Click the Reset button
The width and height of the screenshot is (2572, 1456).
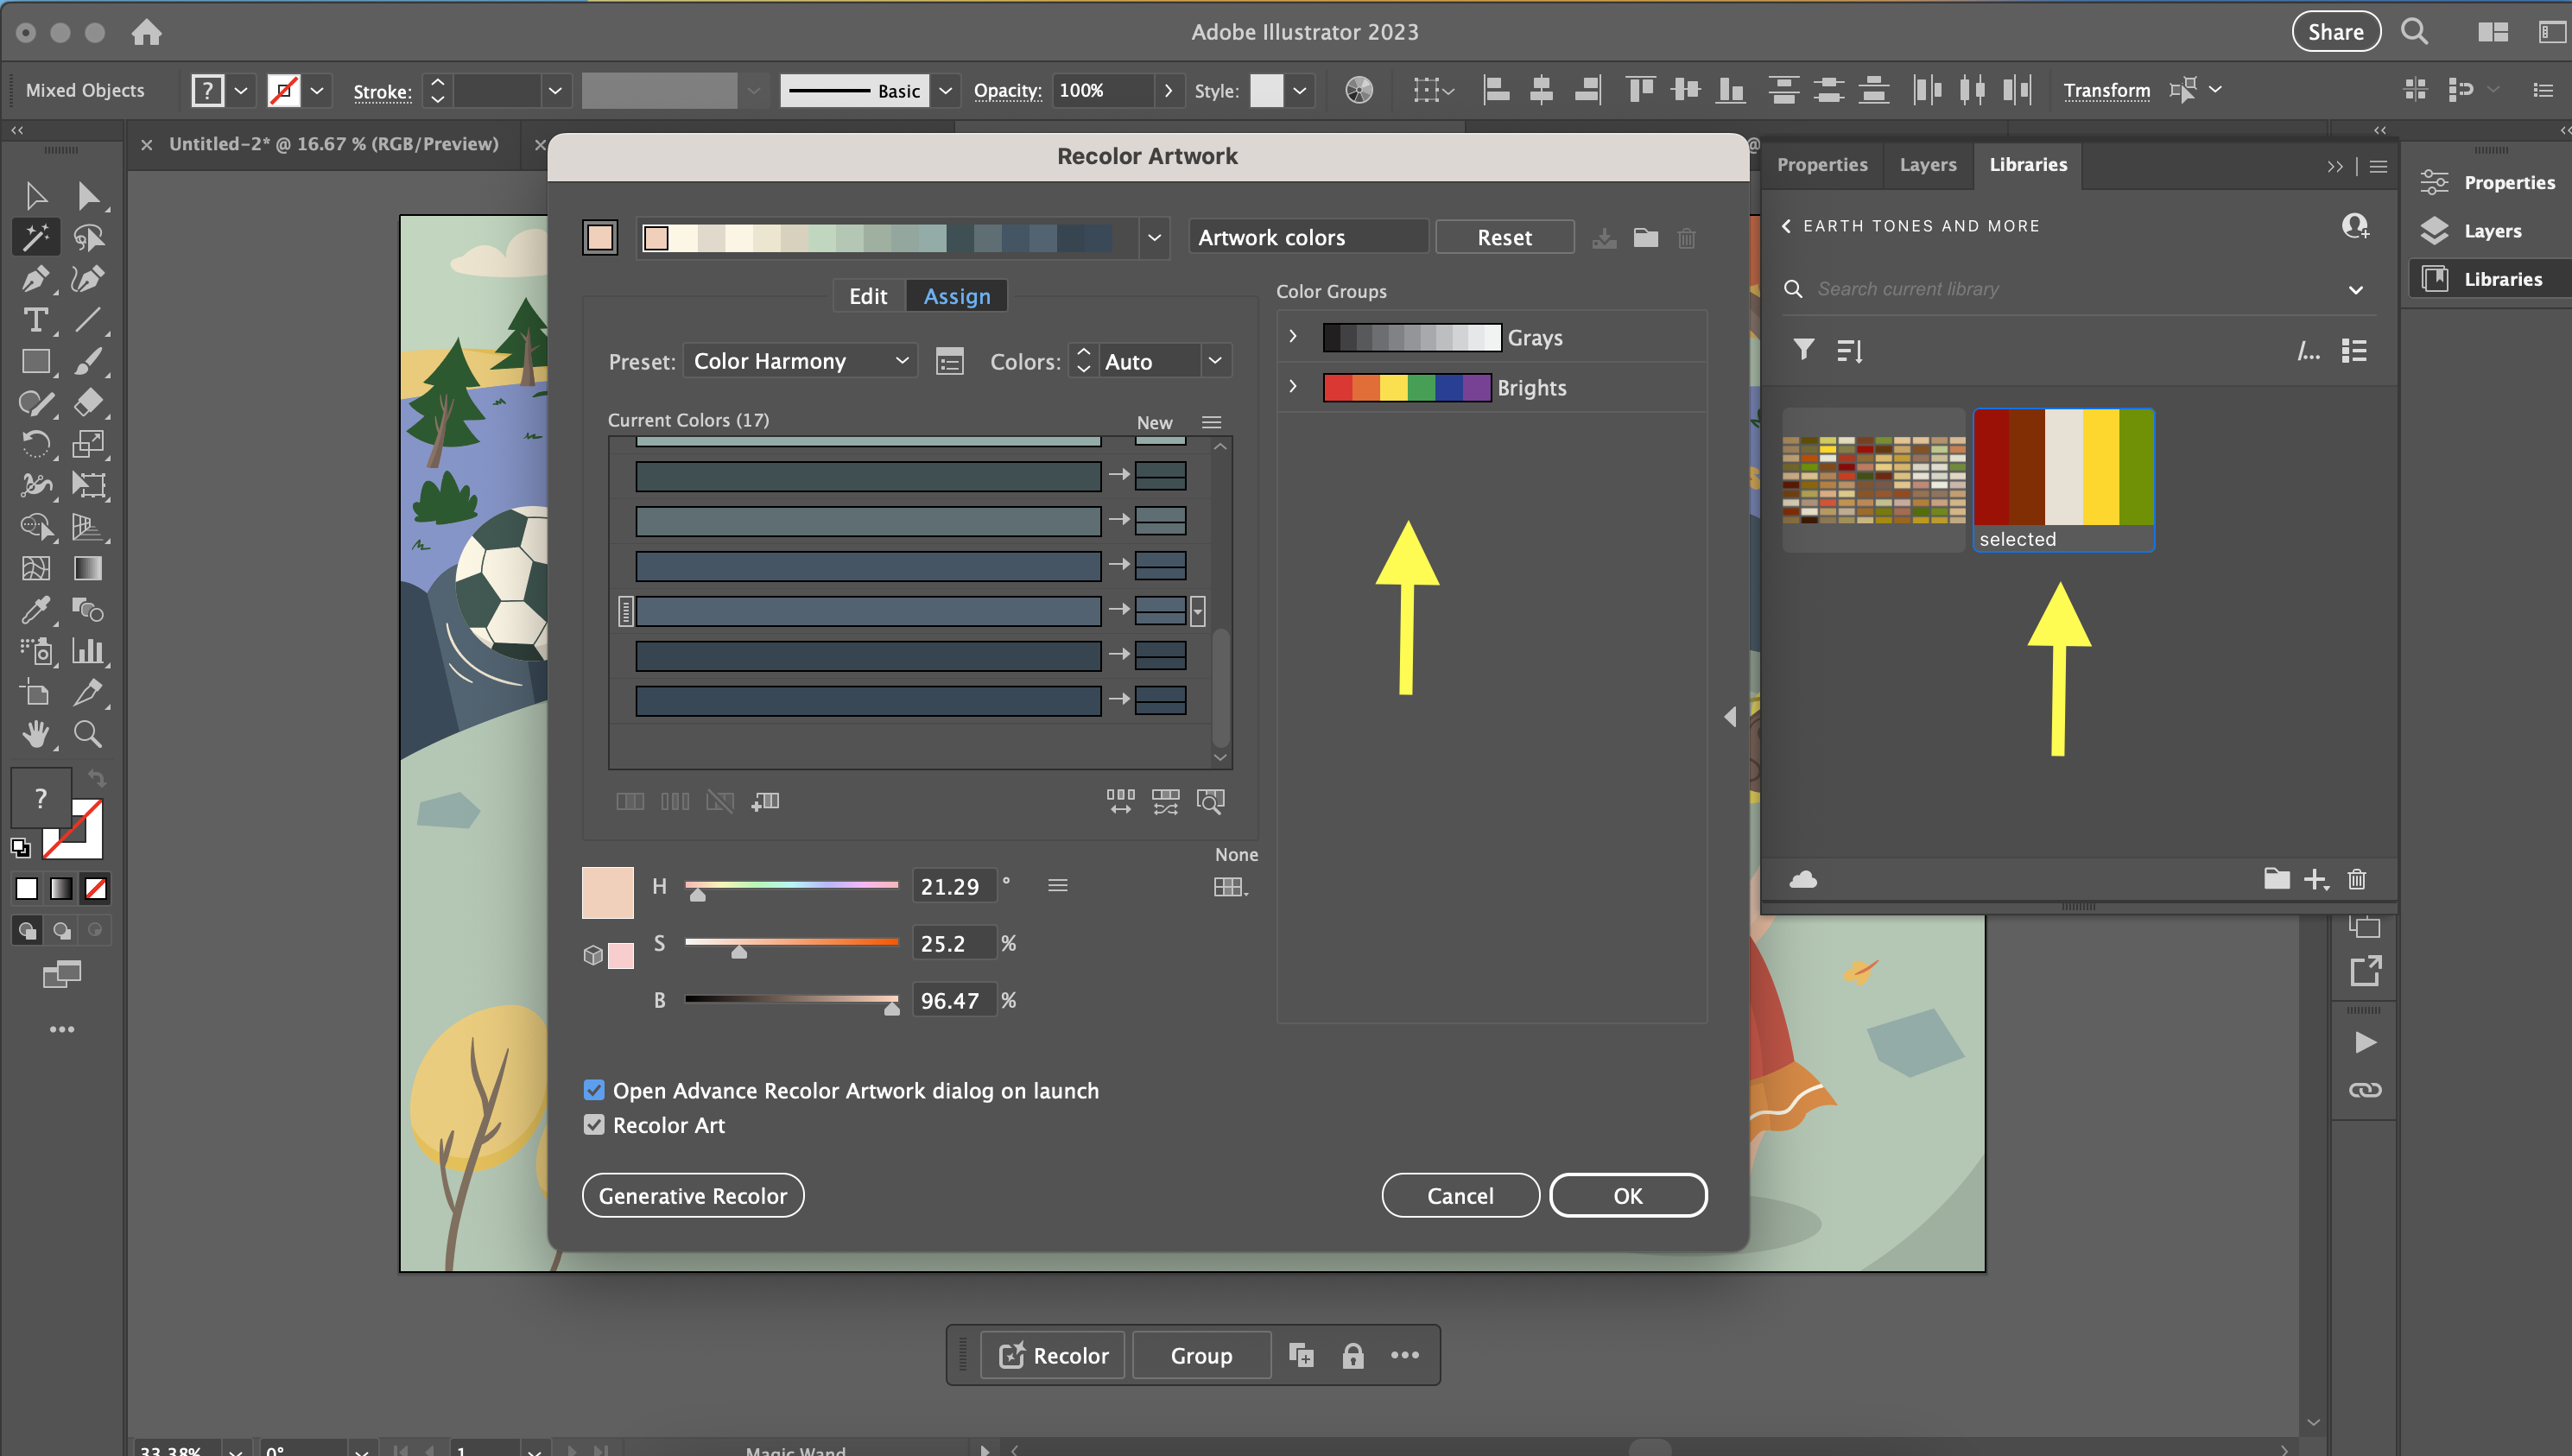coord(1504,237)
